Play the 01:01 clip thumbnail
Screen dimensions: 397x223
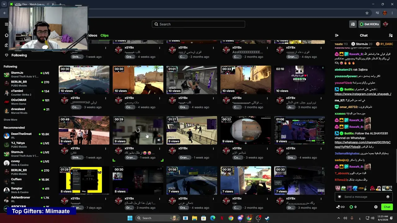point(192,80)
